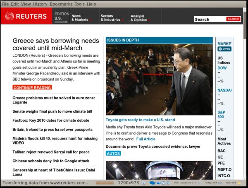
Task: Click the cloudy weather icon after 'Now'
Action: (x=200, y=183)
